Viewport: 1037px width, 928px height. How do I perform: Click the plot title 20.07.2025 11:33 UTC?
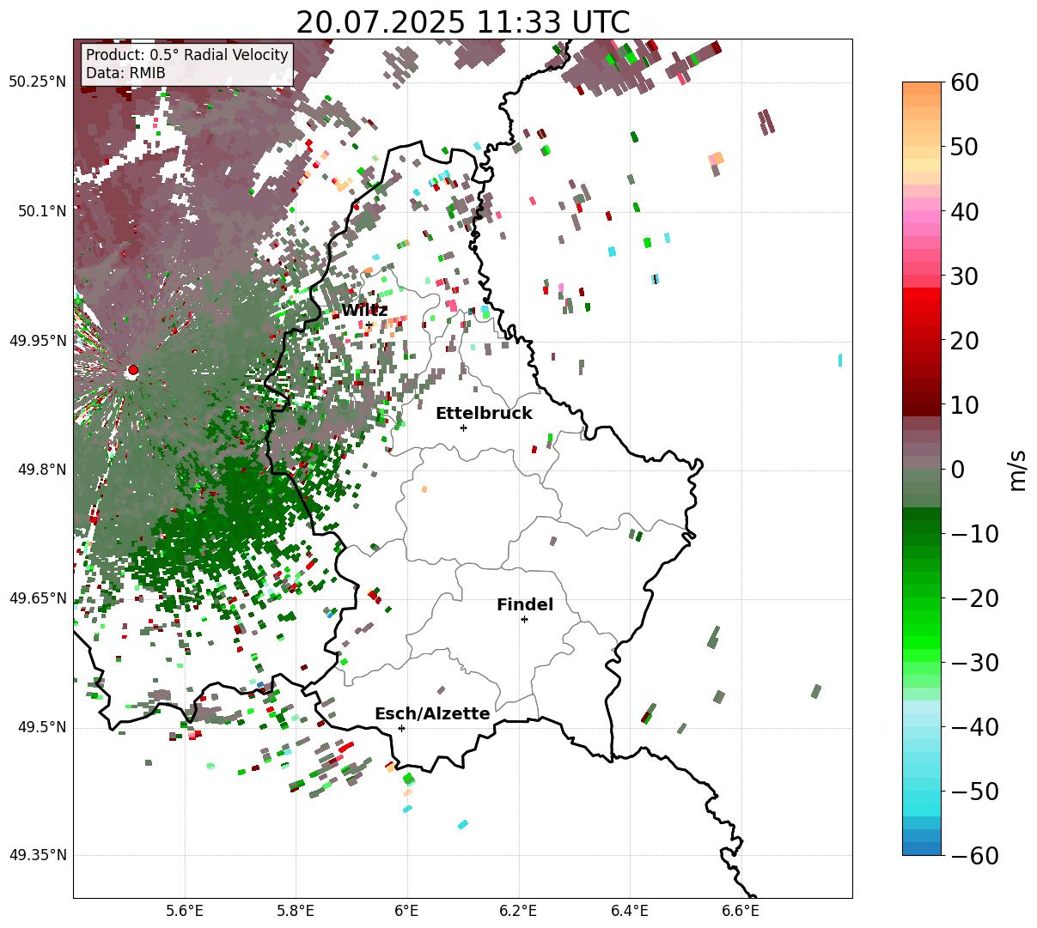462,21
